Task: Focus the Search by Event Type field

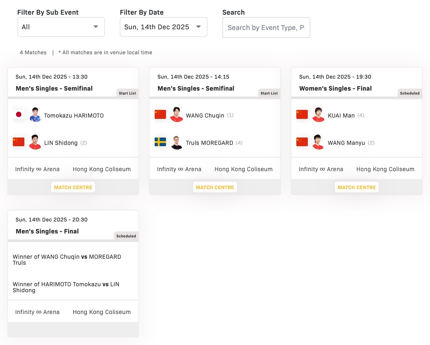Action: (x=266, y=28)
